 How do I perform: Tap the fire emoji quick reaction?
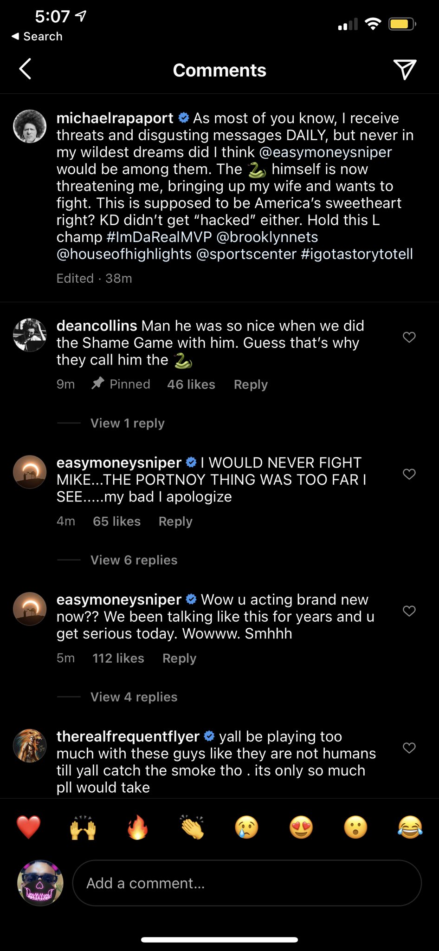[138, 827]
